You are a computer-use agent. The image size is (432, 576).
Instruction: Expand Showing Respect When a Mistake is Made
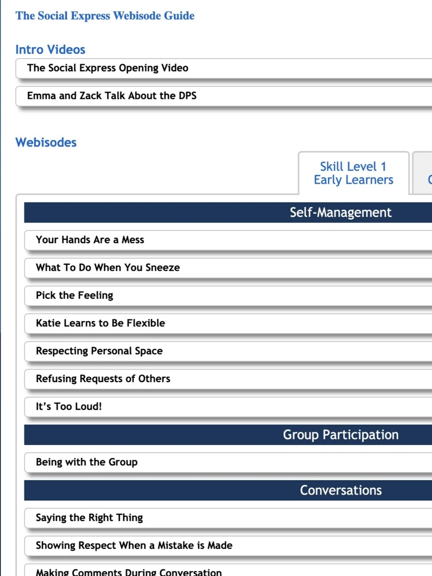[228, 546]
